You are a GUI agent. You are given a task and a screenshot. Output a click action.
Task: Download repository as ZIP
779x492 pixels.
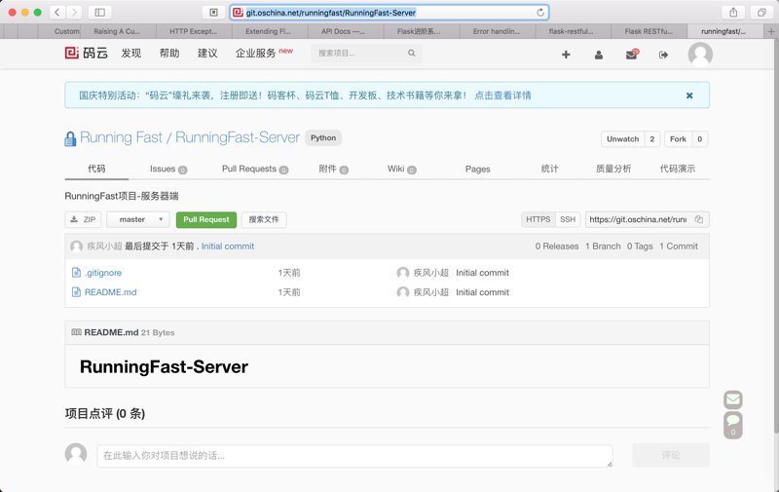(83, 219)
